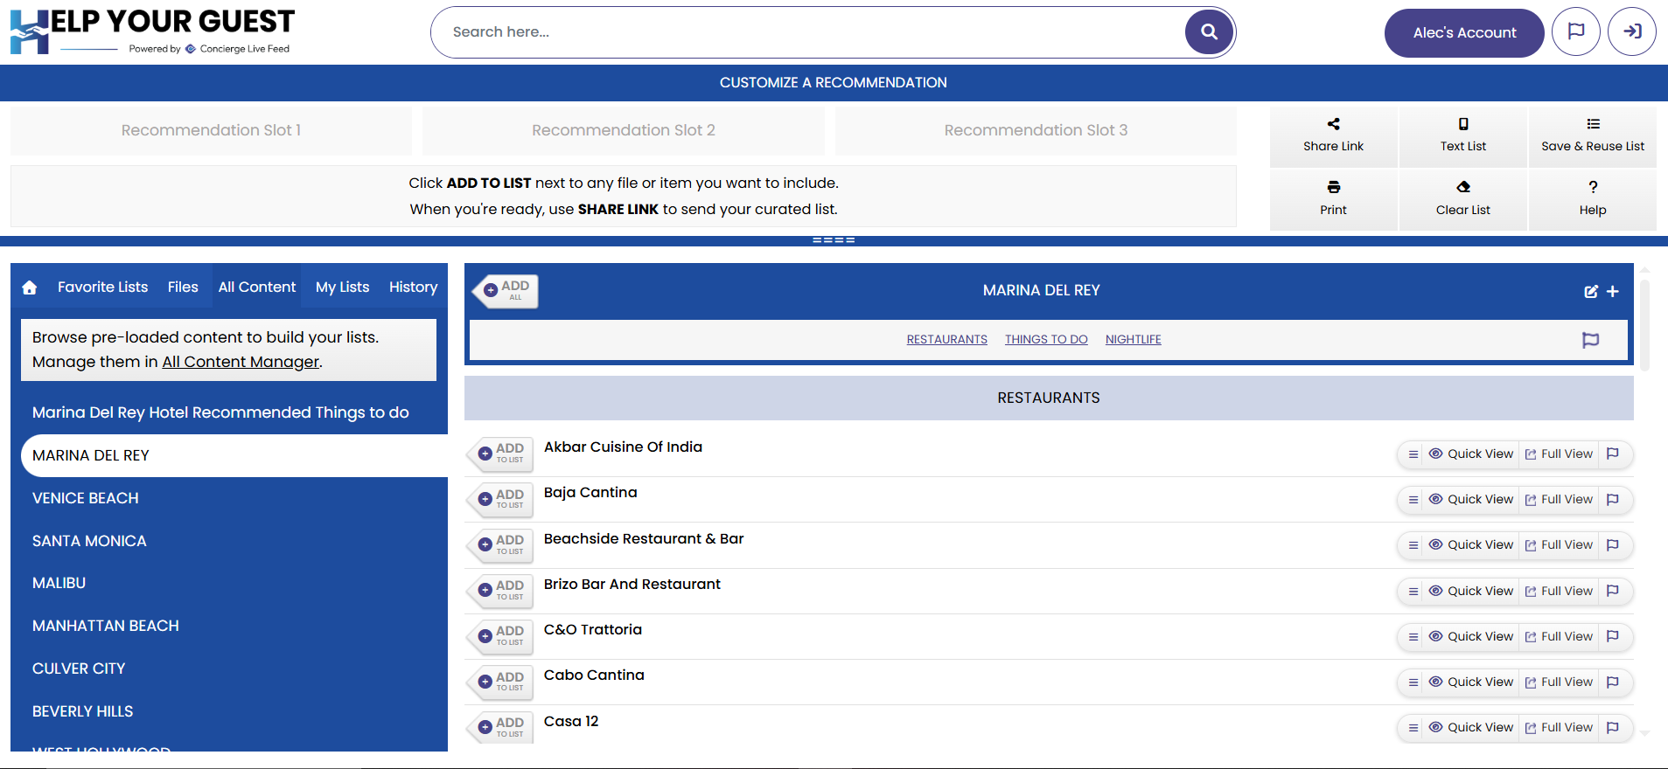1668x769 pixels.
Task: Open My Lists tab
Action: [x=342, y=288]
